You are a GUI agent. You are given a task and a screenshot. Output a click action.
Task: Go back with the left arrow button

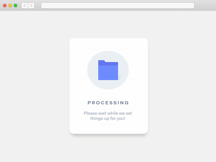25,6
